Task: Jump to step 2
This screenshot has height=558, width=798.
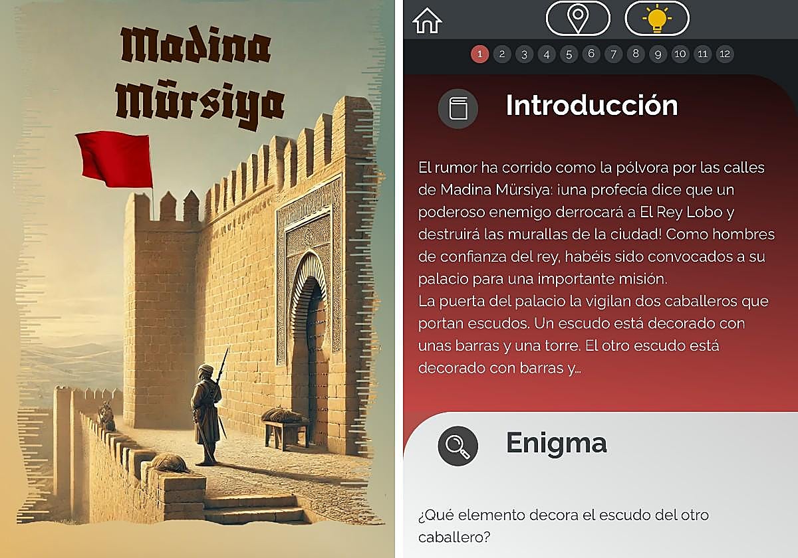Action: 502,54
